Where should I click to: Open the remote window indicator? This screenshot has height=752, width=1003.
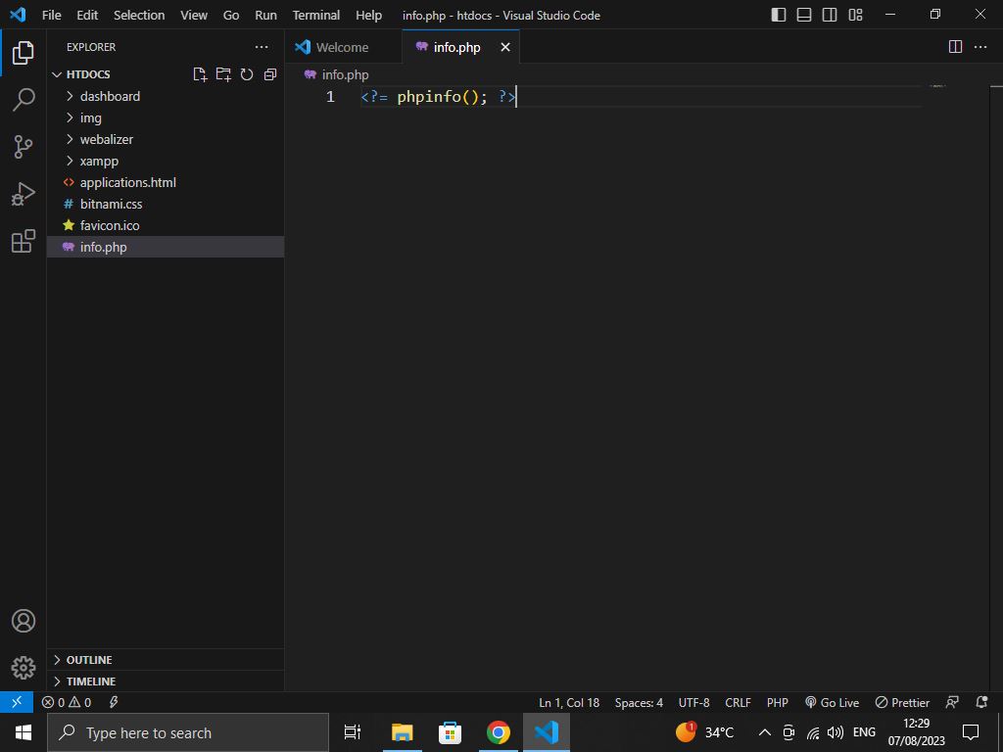[17, 702]
